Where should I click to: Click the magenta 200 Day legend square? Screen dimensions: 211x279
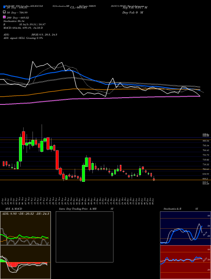pyautogui.click(x=4, y=17)
